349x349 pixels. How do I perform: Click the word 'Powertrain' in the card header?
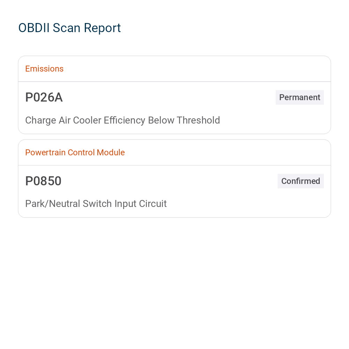coord(45,153)
